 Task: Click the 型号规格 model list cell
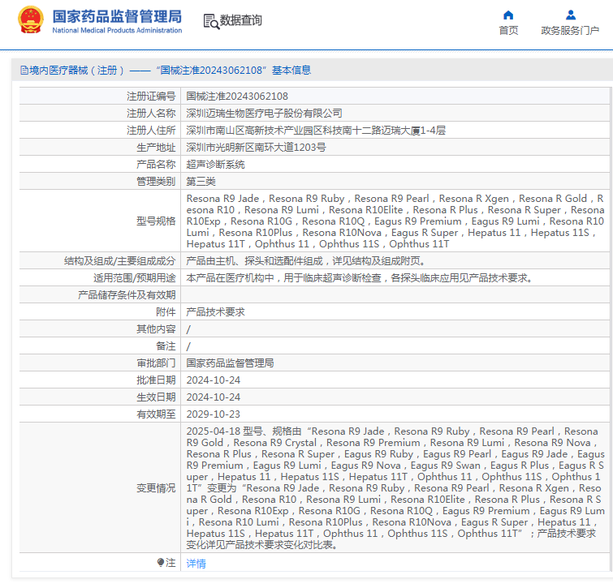pyautogui.click(x=395, y=221)
